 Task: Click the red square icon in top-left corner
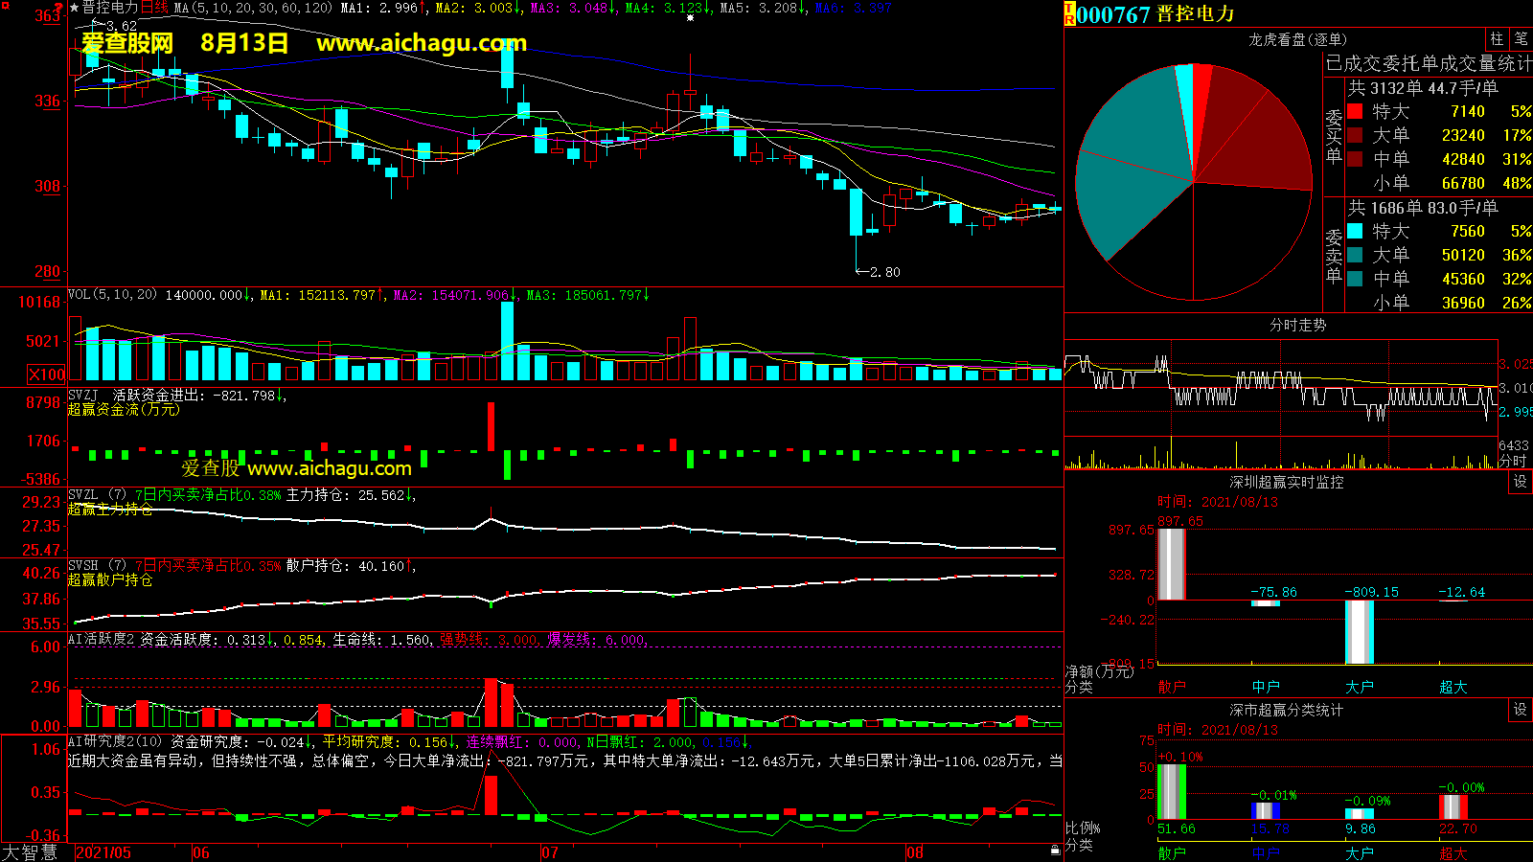pos(5,6)
